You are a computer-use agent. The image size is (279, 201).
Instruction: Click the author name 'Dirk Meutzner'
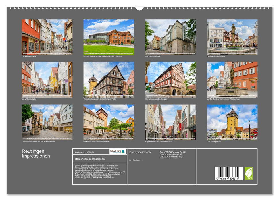tap(136, 160)
